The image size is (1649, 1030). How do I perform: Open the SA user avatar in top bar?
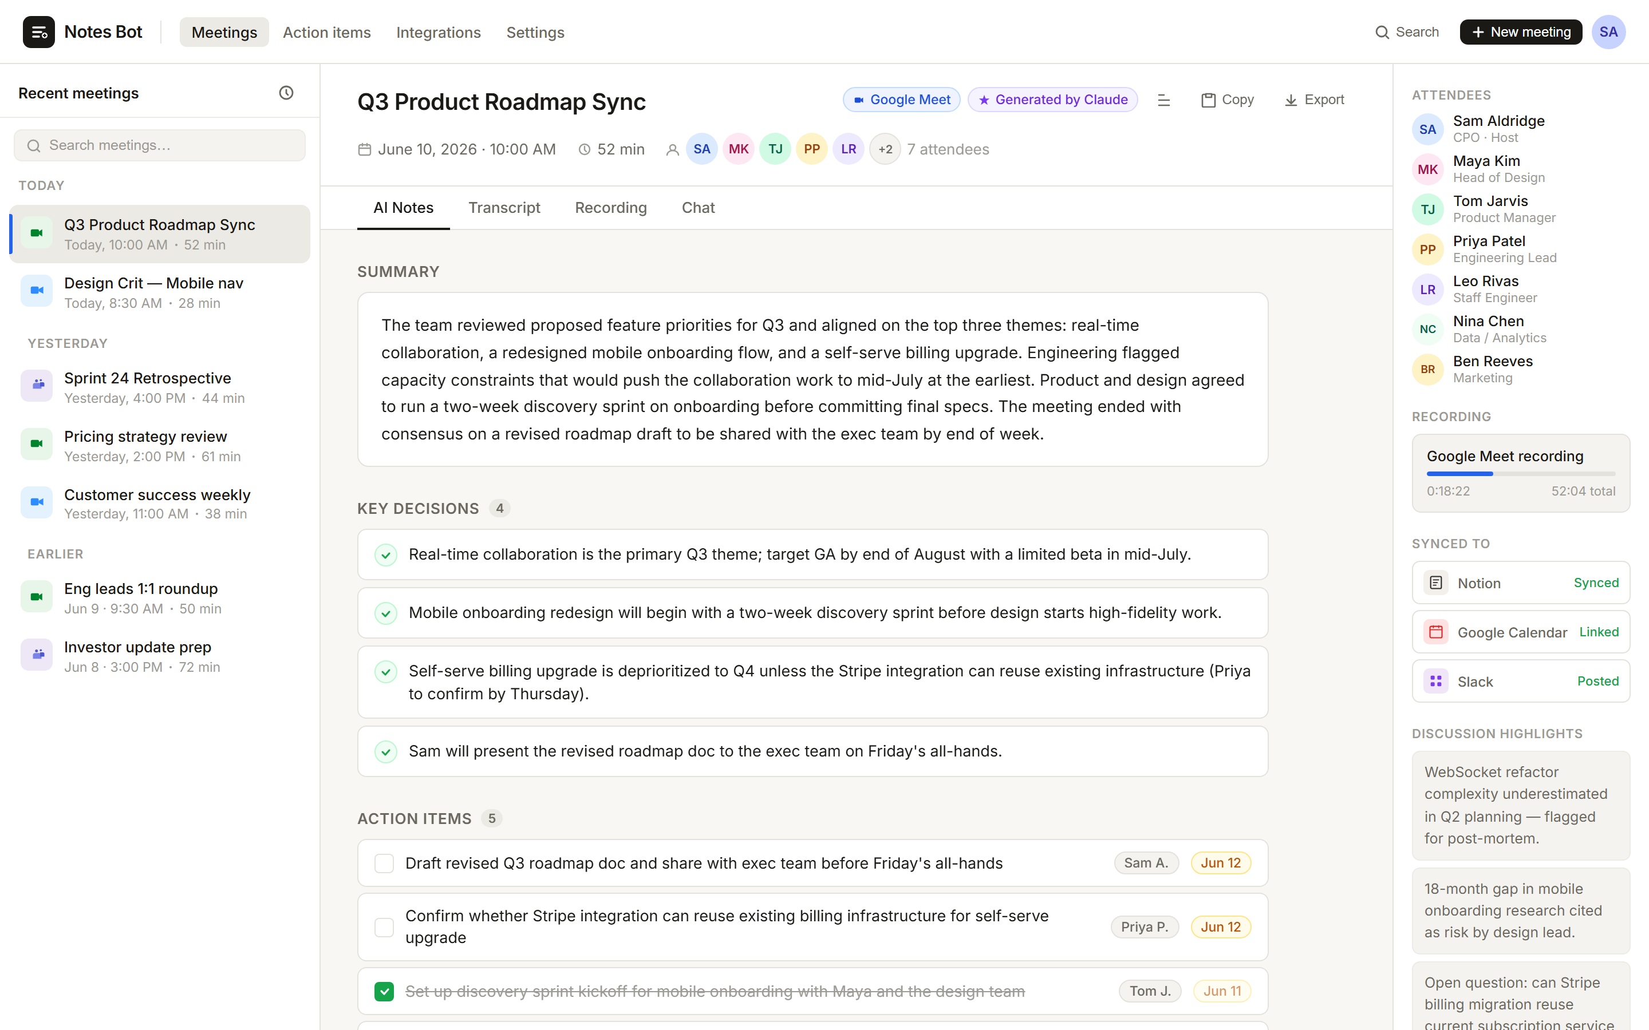[1608, 32]
